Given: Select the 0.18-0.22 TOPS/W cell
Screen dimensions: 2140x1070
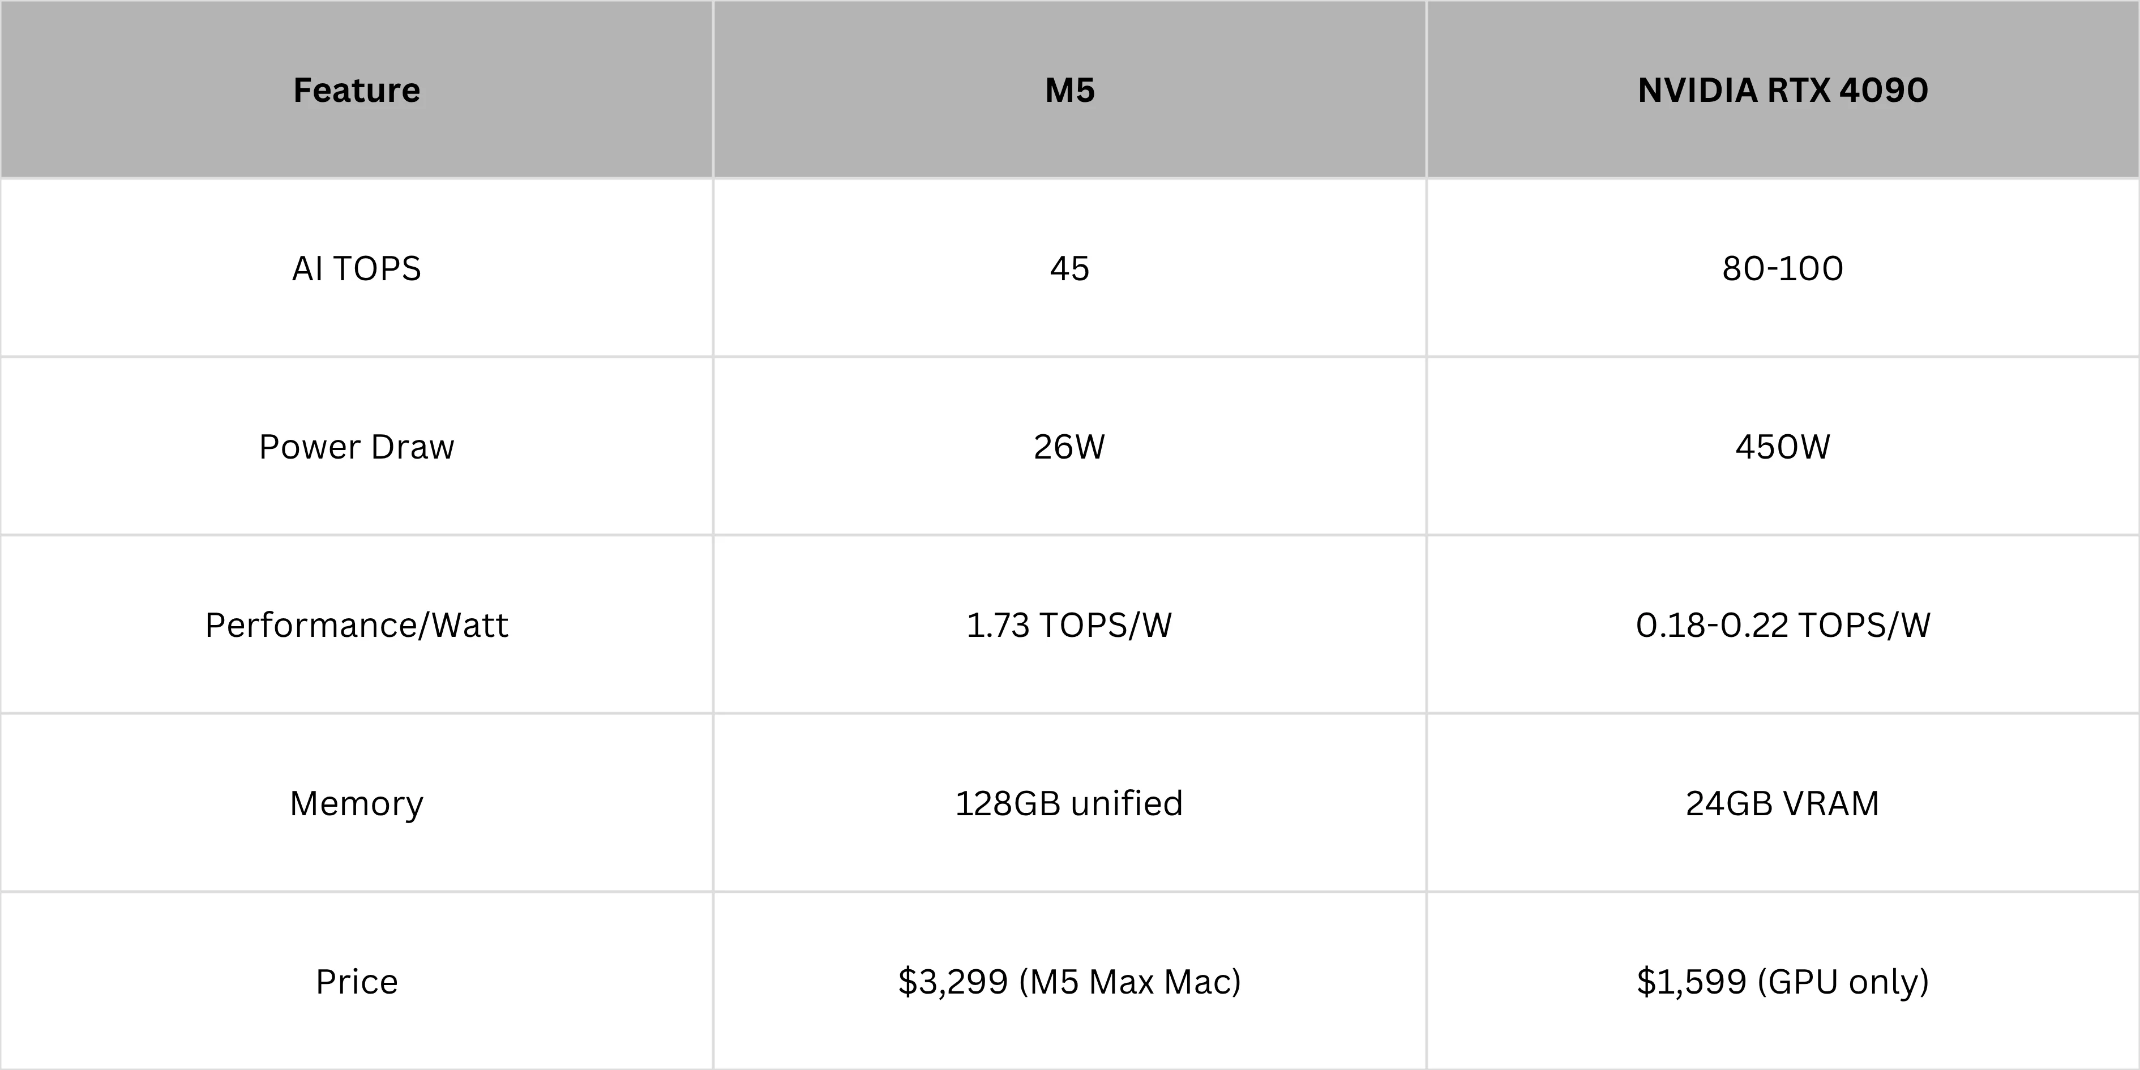Looking at the screenshot, I should pos(1783,624).
